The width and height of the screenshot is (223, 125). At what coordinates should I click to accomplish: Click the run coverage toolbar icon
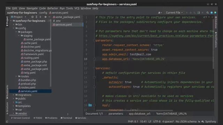[x=195, y=12]
